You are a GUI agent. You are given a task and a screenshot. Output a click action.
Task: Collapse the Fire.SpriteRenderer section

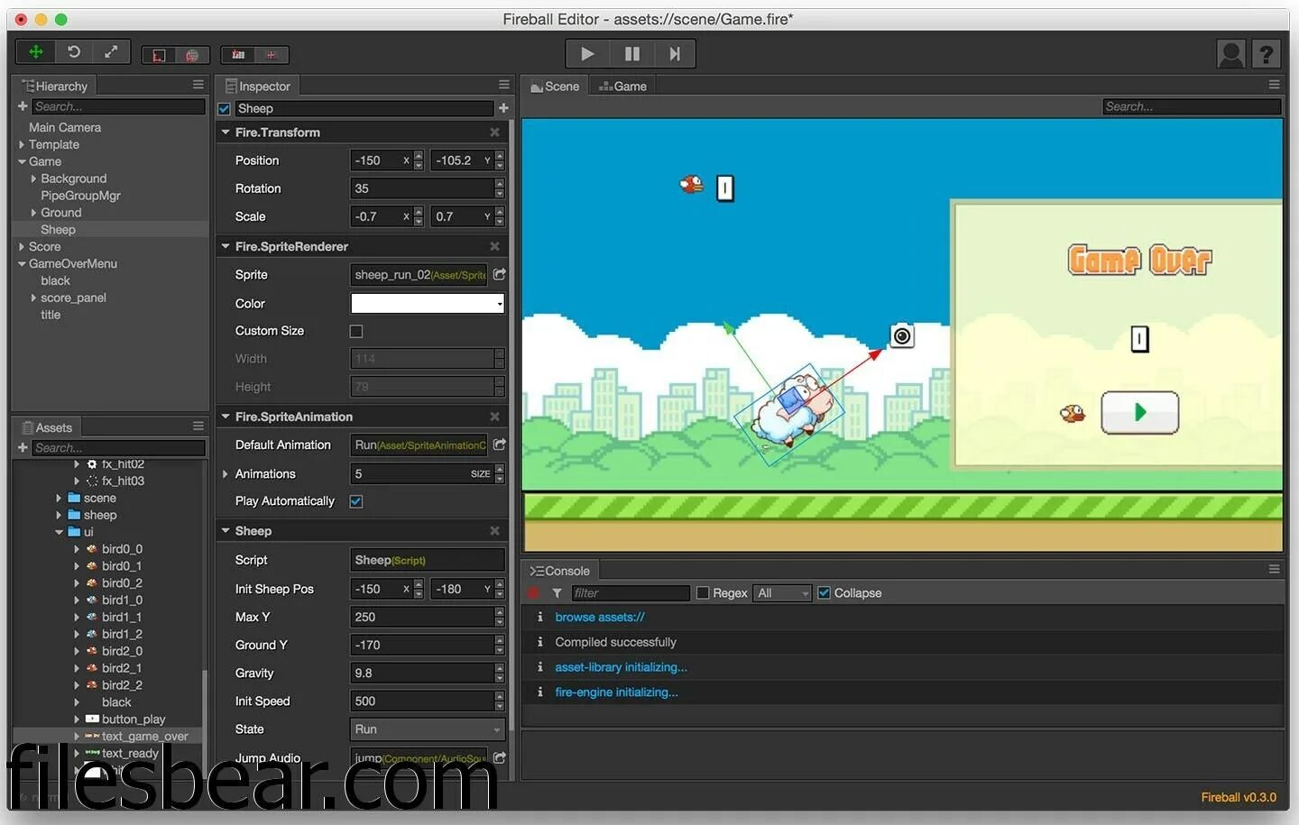tap(226, 246)
